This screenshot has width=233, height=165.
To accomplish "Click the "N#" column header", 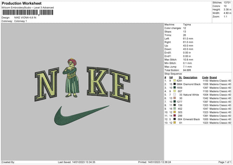I will click(171, 77).
